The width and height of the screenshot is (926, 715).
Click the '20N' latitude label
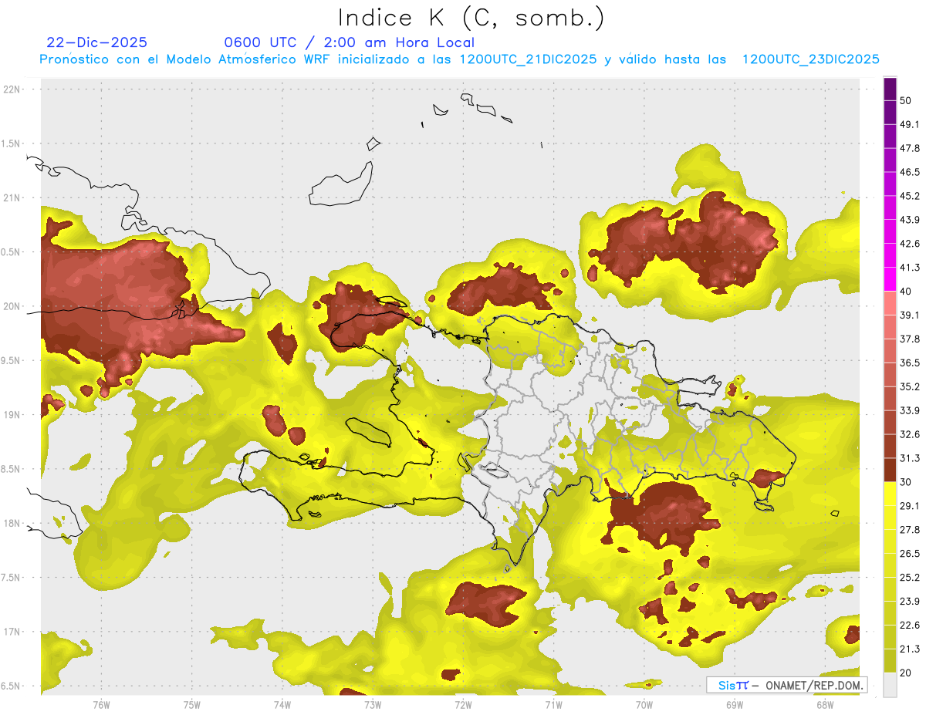point(12,306)
